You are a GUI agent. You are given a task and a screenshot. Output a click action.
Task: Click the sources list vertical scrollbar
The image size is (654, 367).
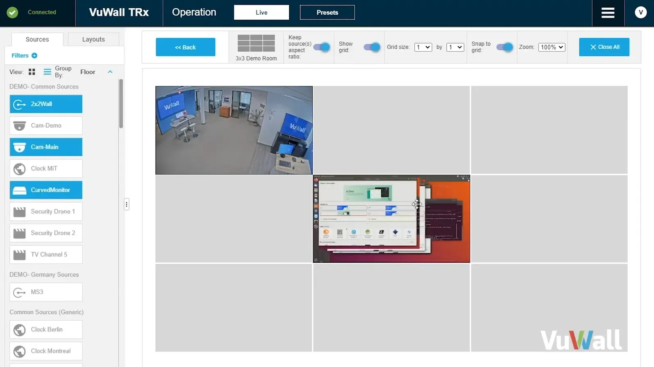(121, 104)
